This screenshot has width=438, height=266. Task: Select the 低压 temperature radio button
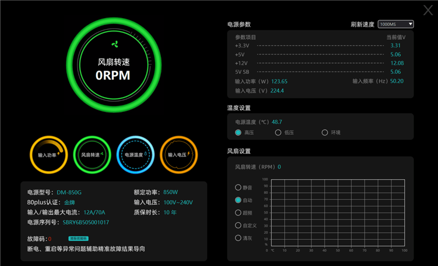pos(278,133)
